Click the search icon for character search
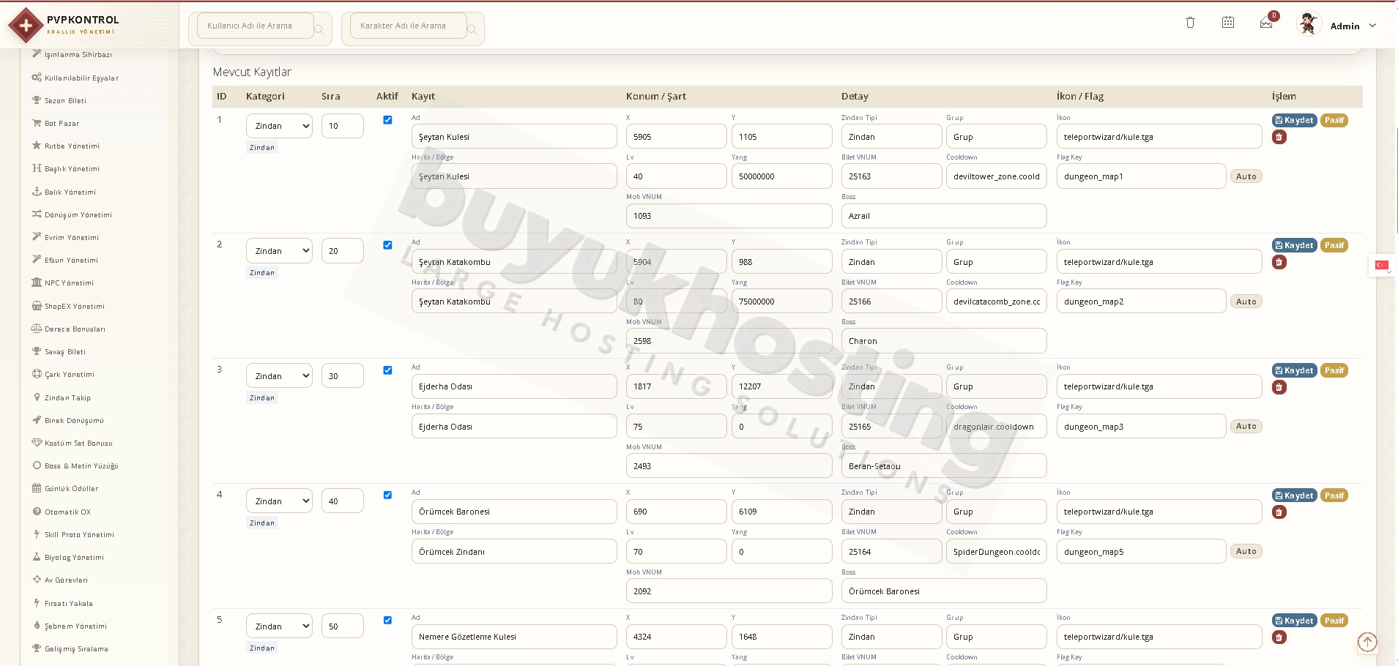The image size is (1398, 666). pyautogui.click(x=472, y=30)
